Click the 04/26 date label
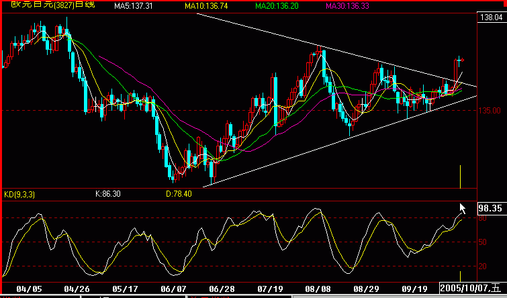This screenshot has width=507, height=298. pyautogui.click(x=77, y=289)
